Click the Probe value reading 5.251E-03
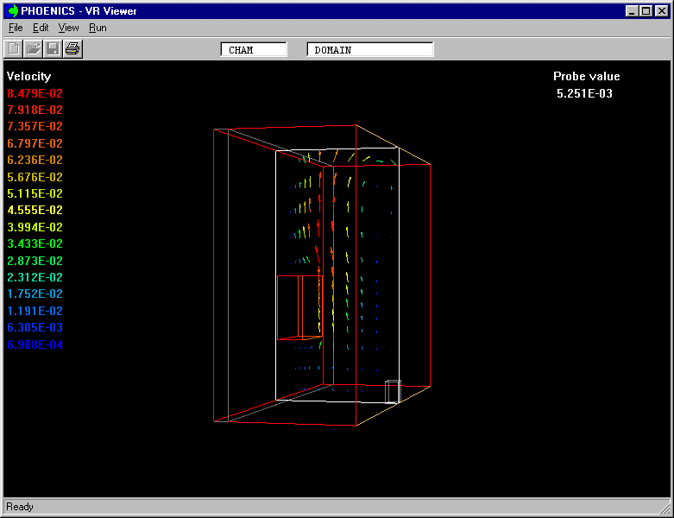This screenshot has height=518, width=674. (584, 93)
